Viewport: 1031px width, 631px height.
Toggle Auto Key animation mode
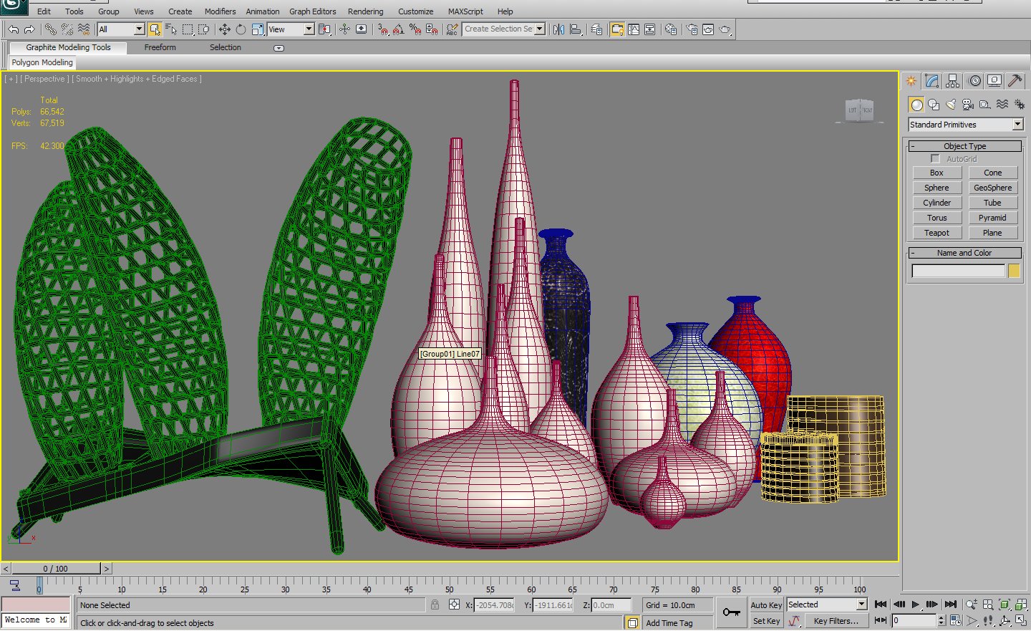tap(765, 604)
